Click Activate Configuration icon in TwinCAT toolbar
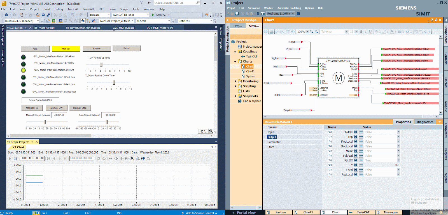The image size is (448, 215). (48, 21)
